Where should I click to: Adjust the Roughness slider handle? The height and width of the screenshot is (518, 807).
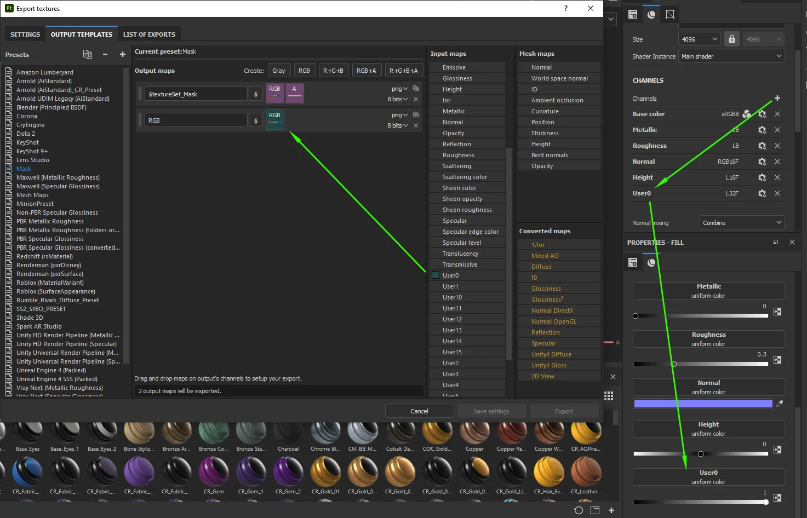(674, 364)
